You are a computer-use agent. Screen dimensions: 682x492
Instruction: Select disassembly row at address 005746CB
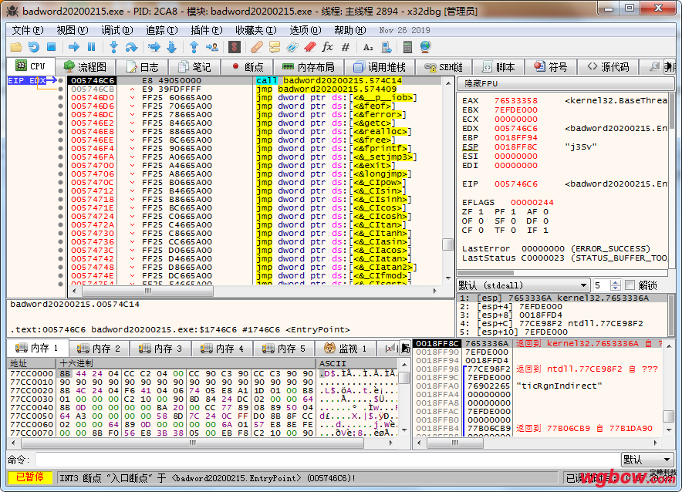click(x=255, y=89)
